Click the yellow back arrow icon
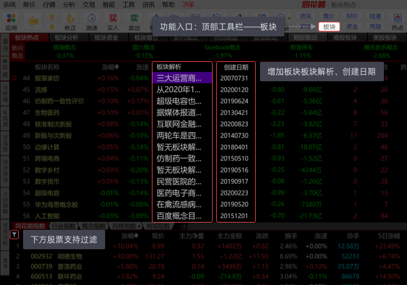The width and height of the screenshot is (407, 285). click(x=33, y=21)
